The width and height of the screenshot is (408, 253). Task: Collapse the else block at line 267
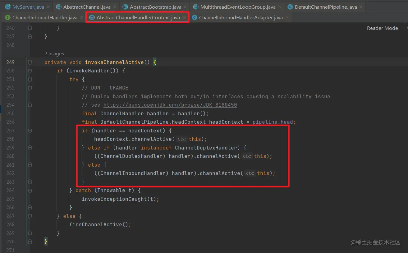(x=30, y=216)
